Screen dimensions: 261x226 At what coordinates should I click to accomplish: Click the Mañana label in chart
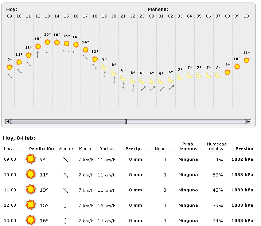158,9
